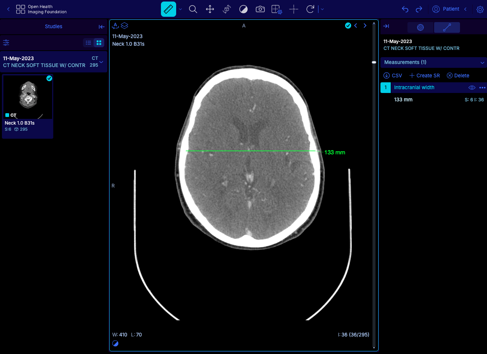This screenshot has height=354, width=487.
Task: Collapse the Studies left panel
Action: (x=102, y=27)
